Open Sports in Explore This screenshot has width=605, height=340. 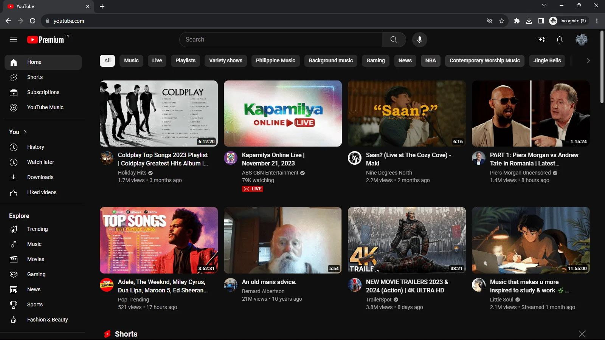pyautogui.click(x=43, y=304)
